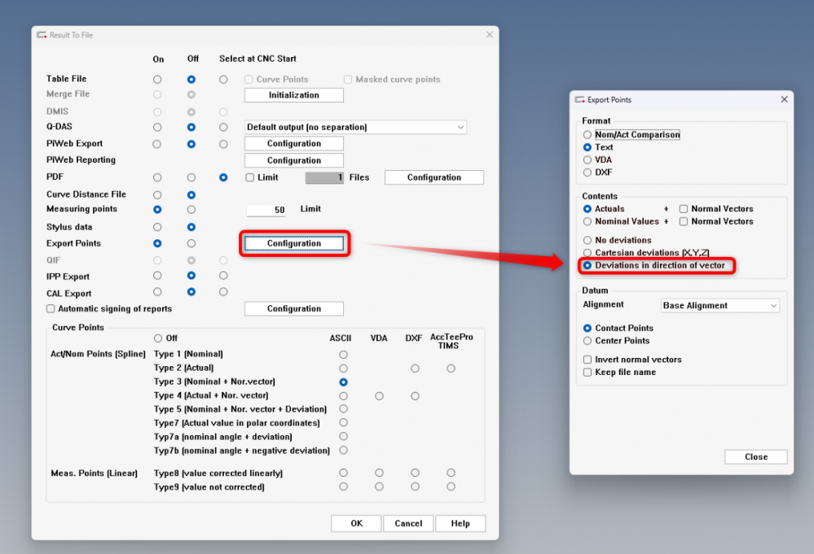Select DXF format in Export Points
The width and height of the screenshot is (814, 554).
click(587, 172)
